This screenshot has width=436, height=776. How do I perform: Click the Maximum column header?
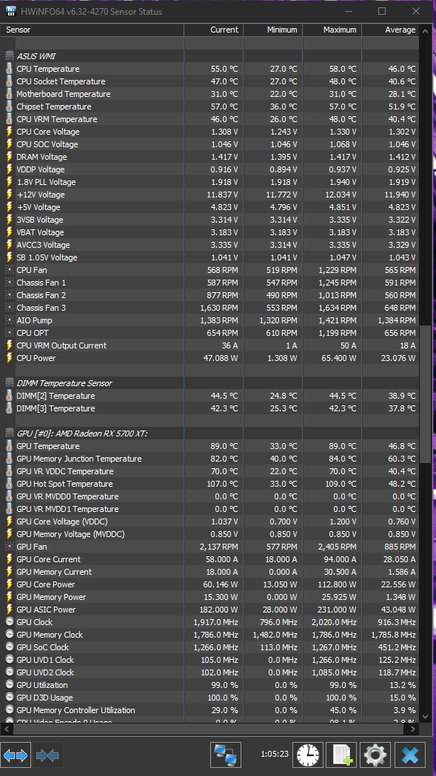[x=332, y=30]
